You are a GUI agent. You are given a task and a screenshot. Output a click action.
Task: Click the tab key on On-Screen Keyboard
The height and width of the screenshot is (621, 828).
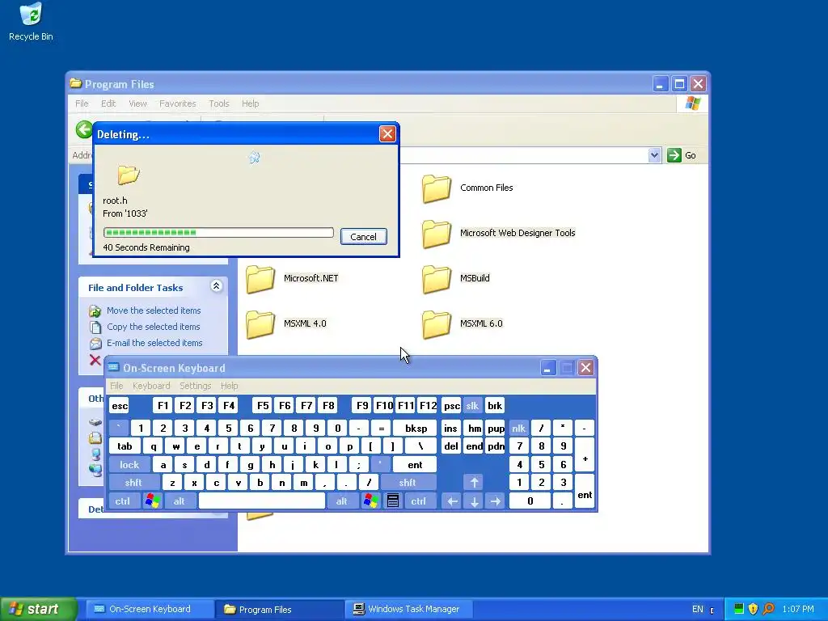point(125,446)
